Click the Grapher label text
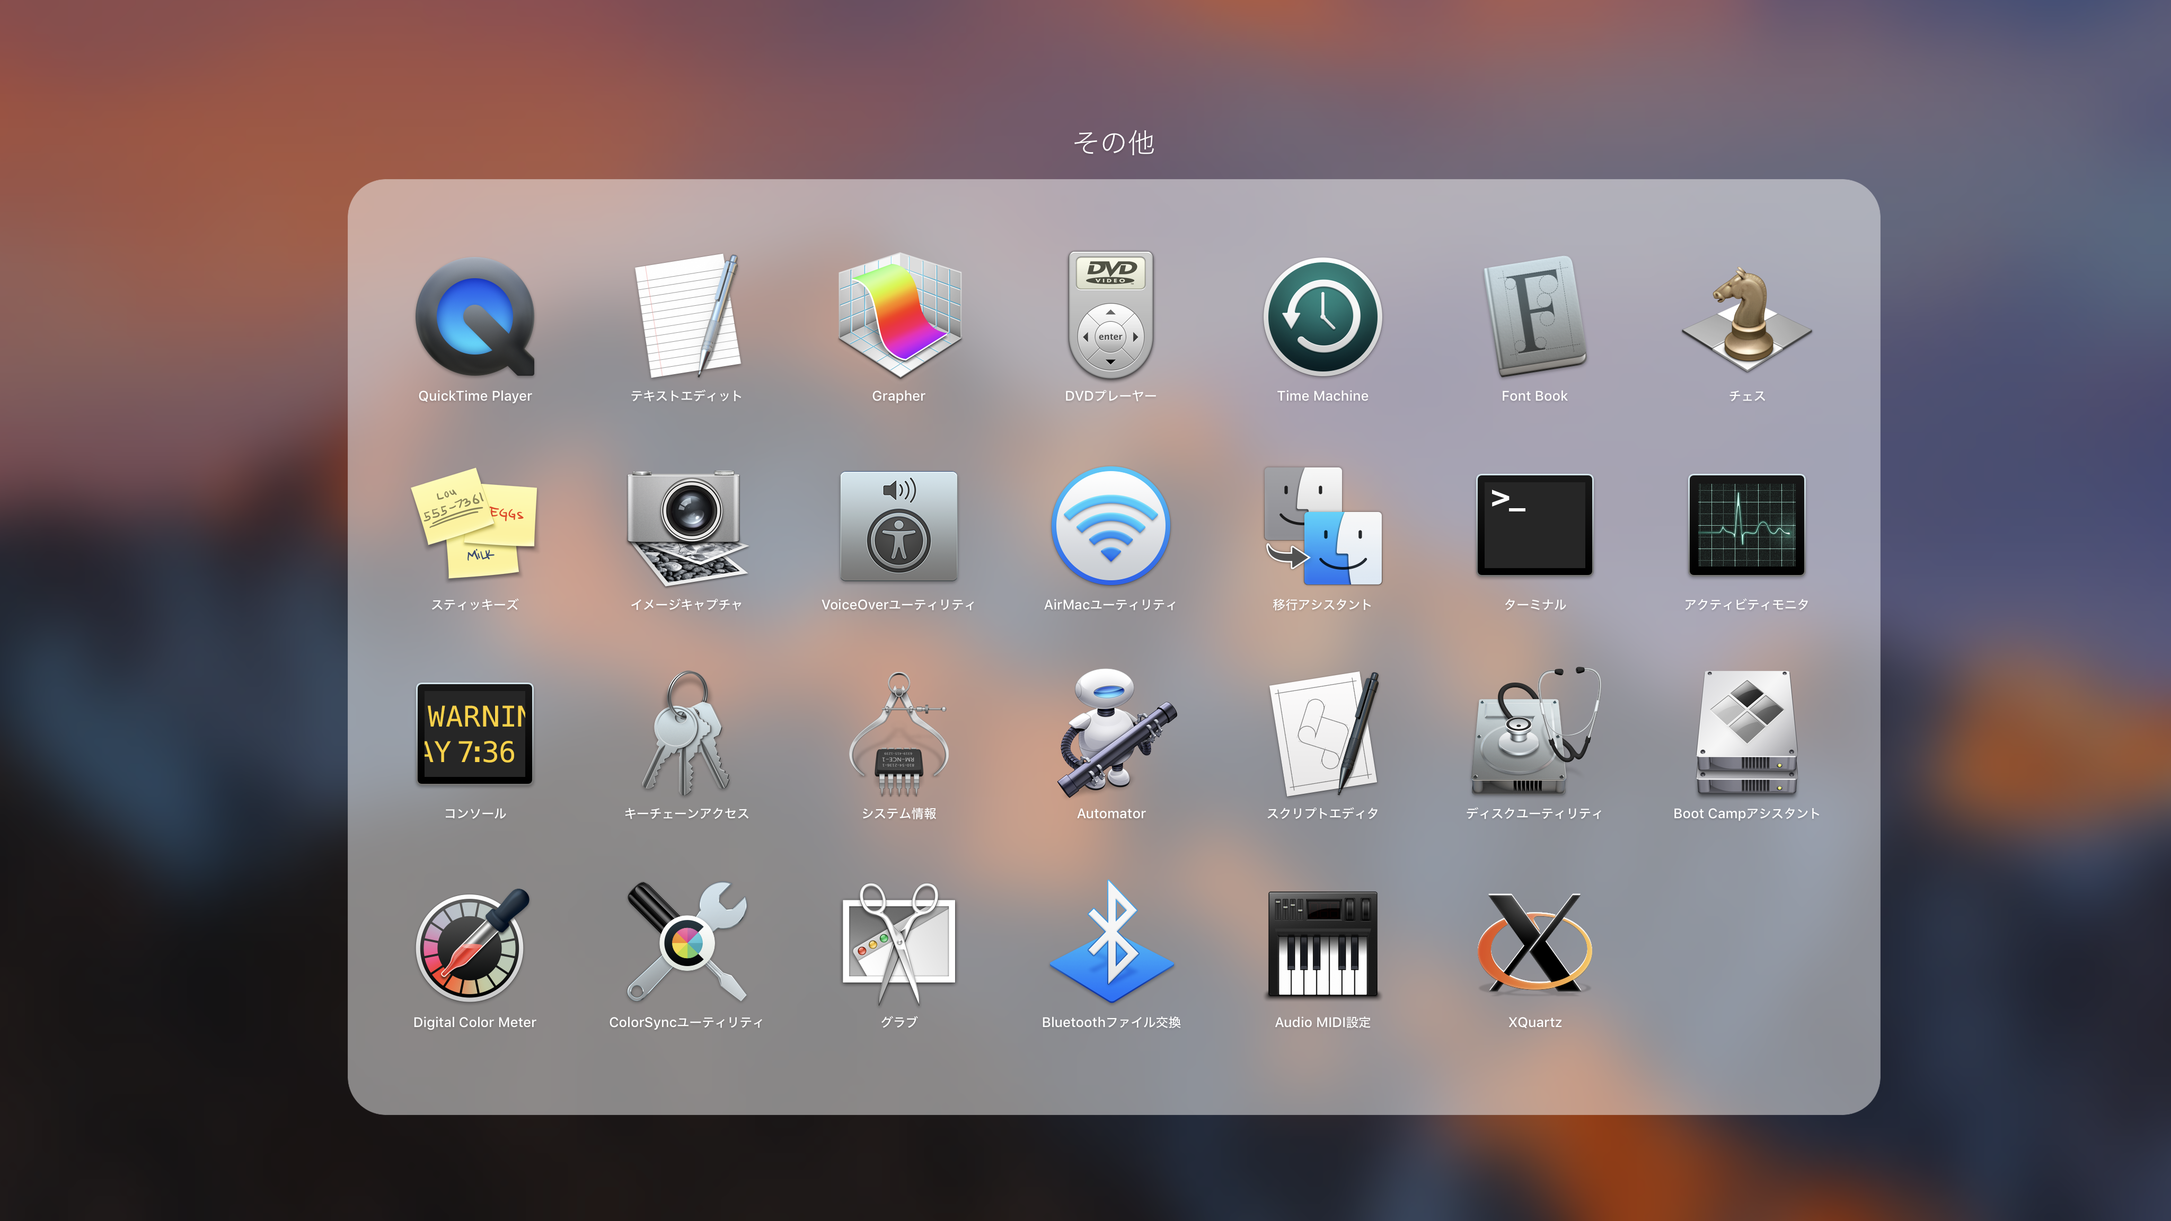Viewport: 2171px width, 1221px height. pos(898,396)
